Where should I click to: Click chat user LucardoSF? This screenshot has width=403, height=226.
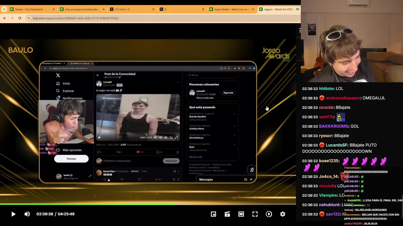(337, 145)
